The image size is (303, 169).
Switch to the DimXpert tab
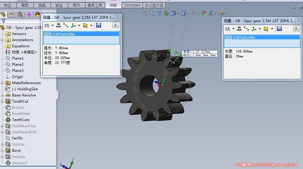[x=132, y=5]
